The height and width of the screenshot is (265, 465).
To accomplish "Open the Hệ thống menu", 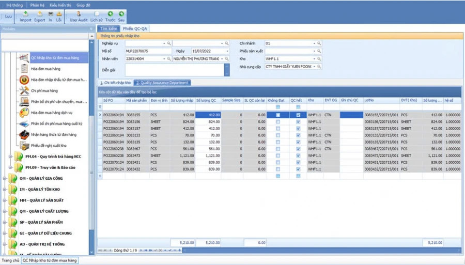I will [14, 5].
